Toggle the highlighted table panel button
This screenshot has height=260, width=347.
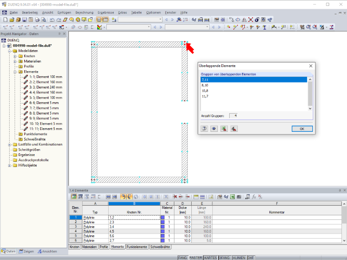pyautogui.click(x=105, y=20)
